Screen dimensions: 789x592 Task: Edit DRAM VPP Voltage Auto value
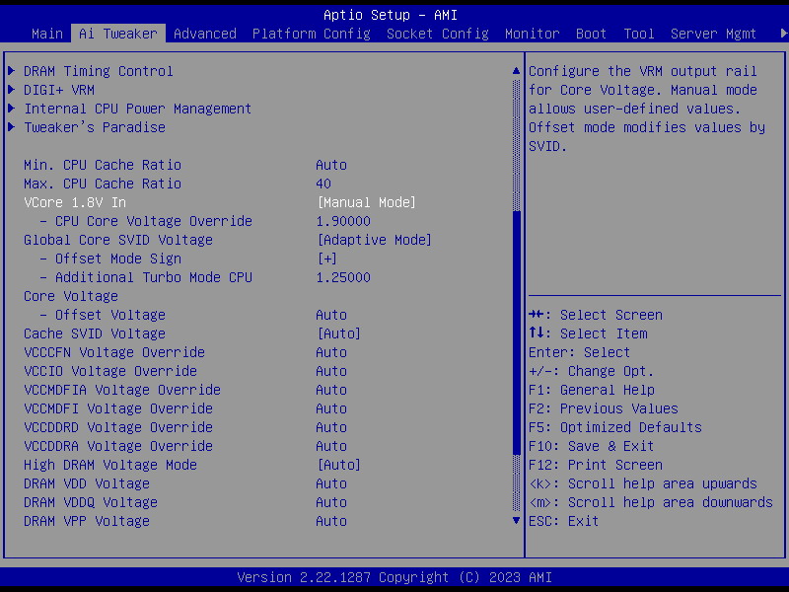(x=331, y=521)
